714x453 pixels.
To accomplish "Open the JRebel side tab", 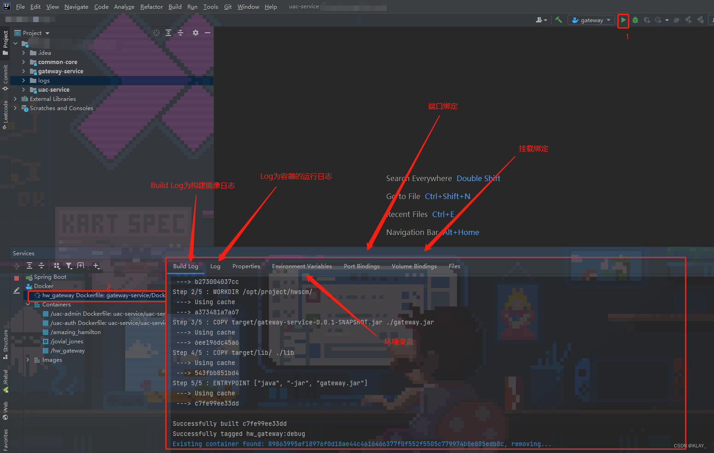I will pos(5,381).
